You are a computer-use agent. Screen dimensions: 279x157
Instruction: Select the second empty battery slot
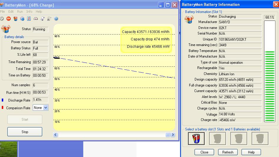point(217,138)
